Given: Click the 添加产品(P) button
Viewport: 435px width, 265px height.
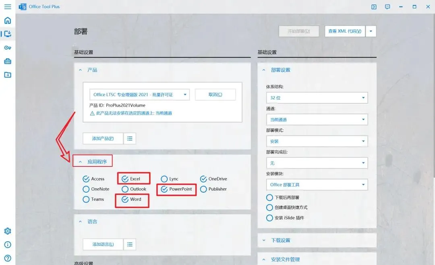Looking at the screenshot, I should point(103,138).
